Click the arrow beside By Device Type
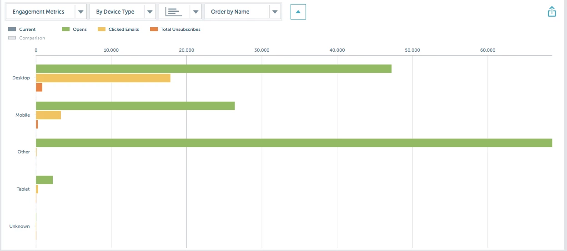Screen dimensions: 567x251 150,12
